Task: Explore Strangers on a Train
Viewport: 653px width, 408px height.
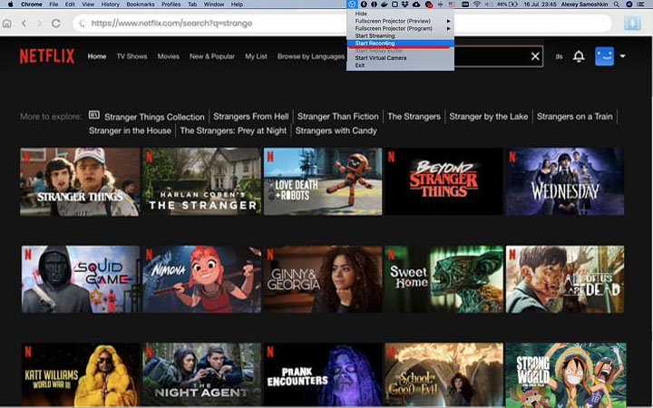Action: click(x=574, y=117)
